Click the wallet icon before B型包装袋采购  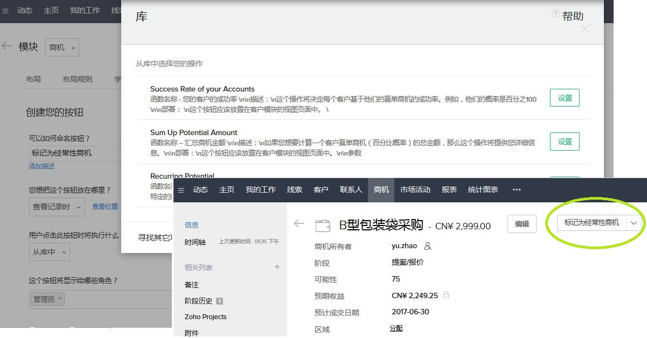click(x=323, y=225)
